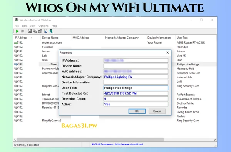Click the First Detected On field
This screenshot has height=152, width=231.
click(x=136, y=93)
